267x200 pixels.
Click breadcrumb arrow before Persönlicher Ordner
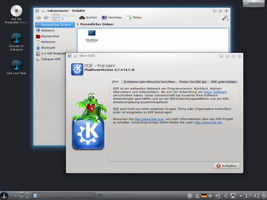point(78,25)
